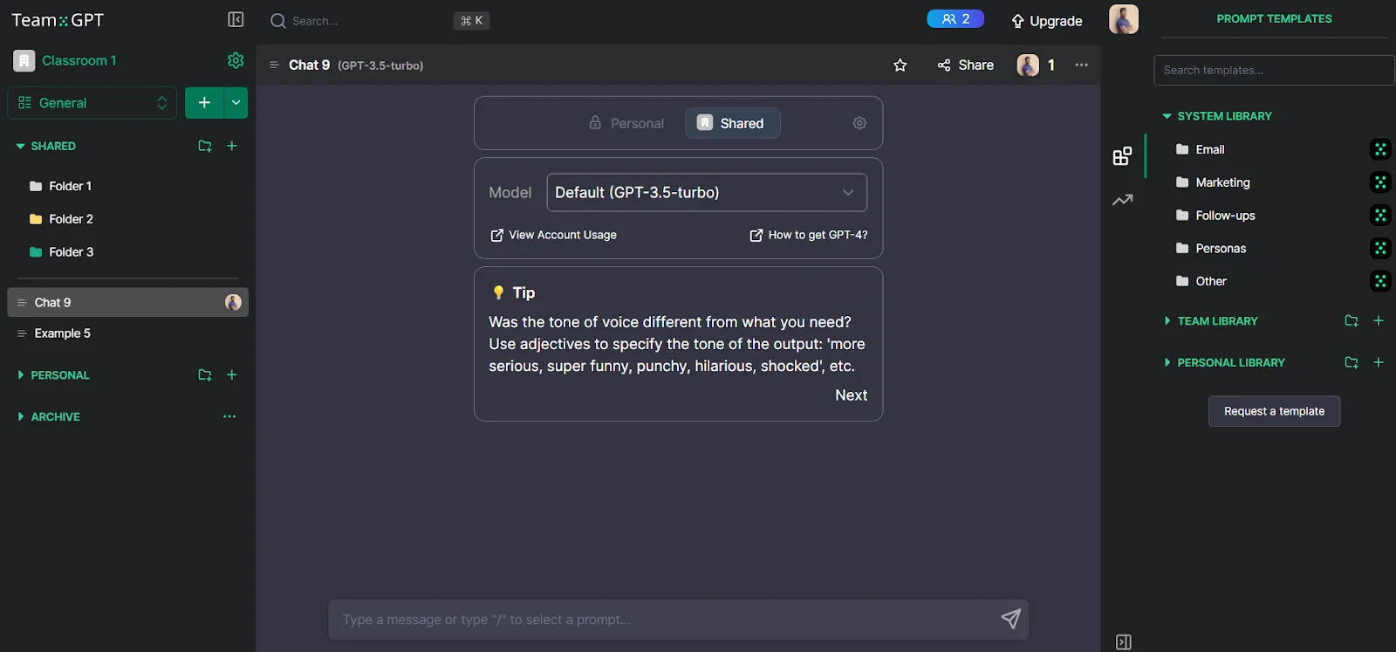The height and width of the screenshot is (652, 1396).
Task: Click the Search templates field
Action: (x=1274, y=71)
